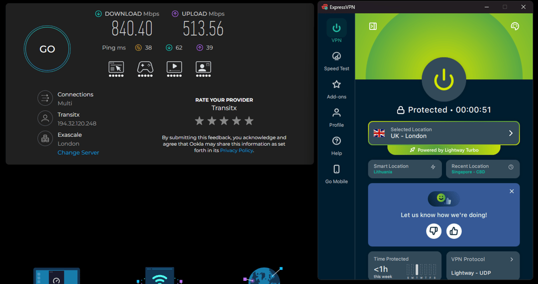
Task: Open the Ookla Privacy Policy link
Action: tap(236, 150)
